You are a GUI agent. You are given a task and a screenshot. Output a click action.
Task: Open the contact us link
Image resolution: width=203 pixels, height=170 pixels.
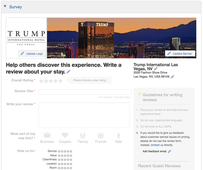(157, 145)
